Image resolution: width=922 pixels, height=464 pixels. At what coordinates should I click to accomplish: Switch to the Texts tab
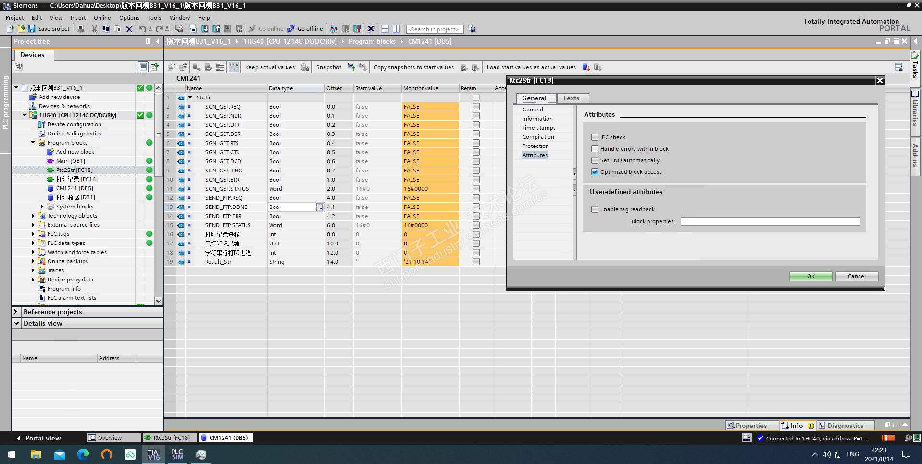point(571,98)
